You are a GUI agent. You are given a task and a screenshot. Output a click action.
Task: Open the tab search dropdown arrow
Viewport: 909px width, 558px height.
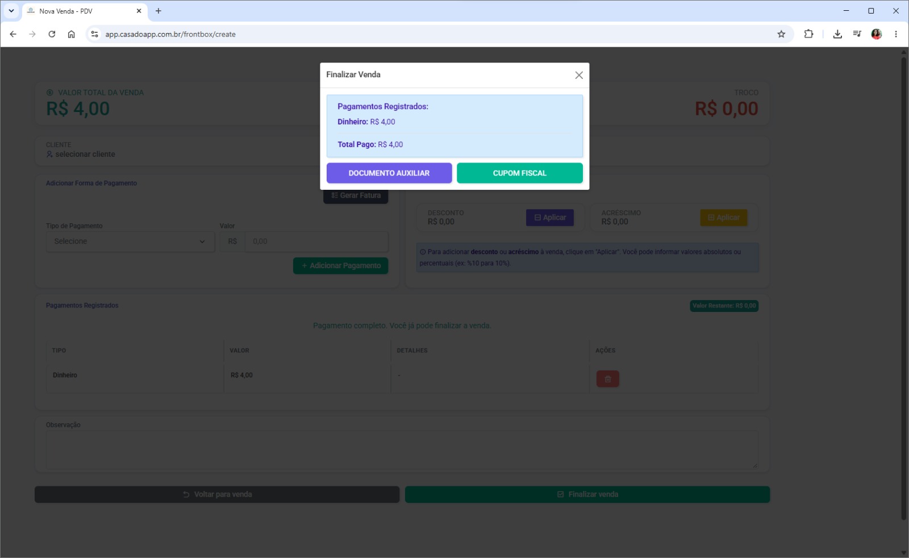[x=11, y=11]
